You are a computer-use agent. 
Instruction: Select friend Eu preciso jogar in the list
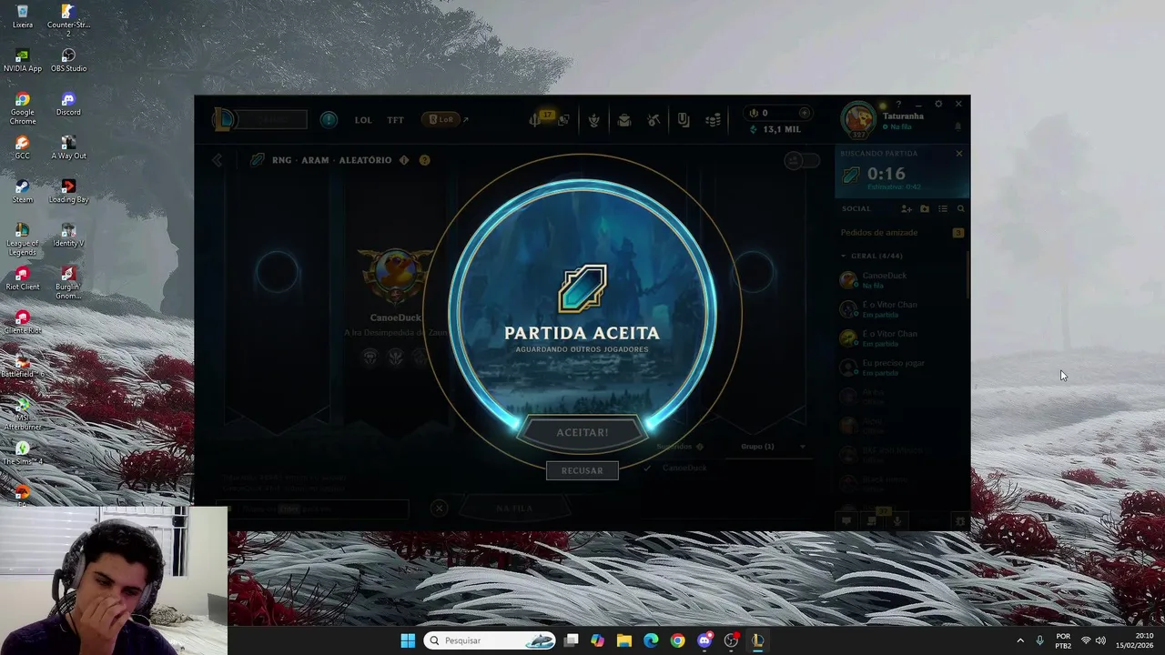901,368
